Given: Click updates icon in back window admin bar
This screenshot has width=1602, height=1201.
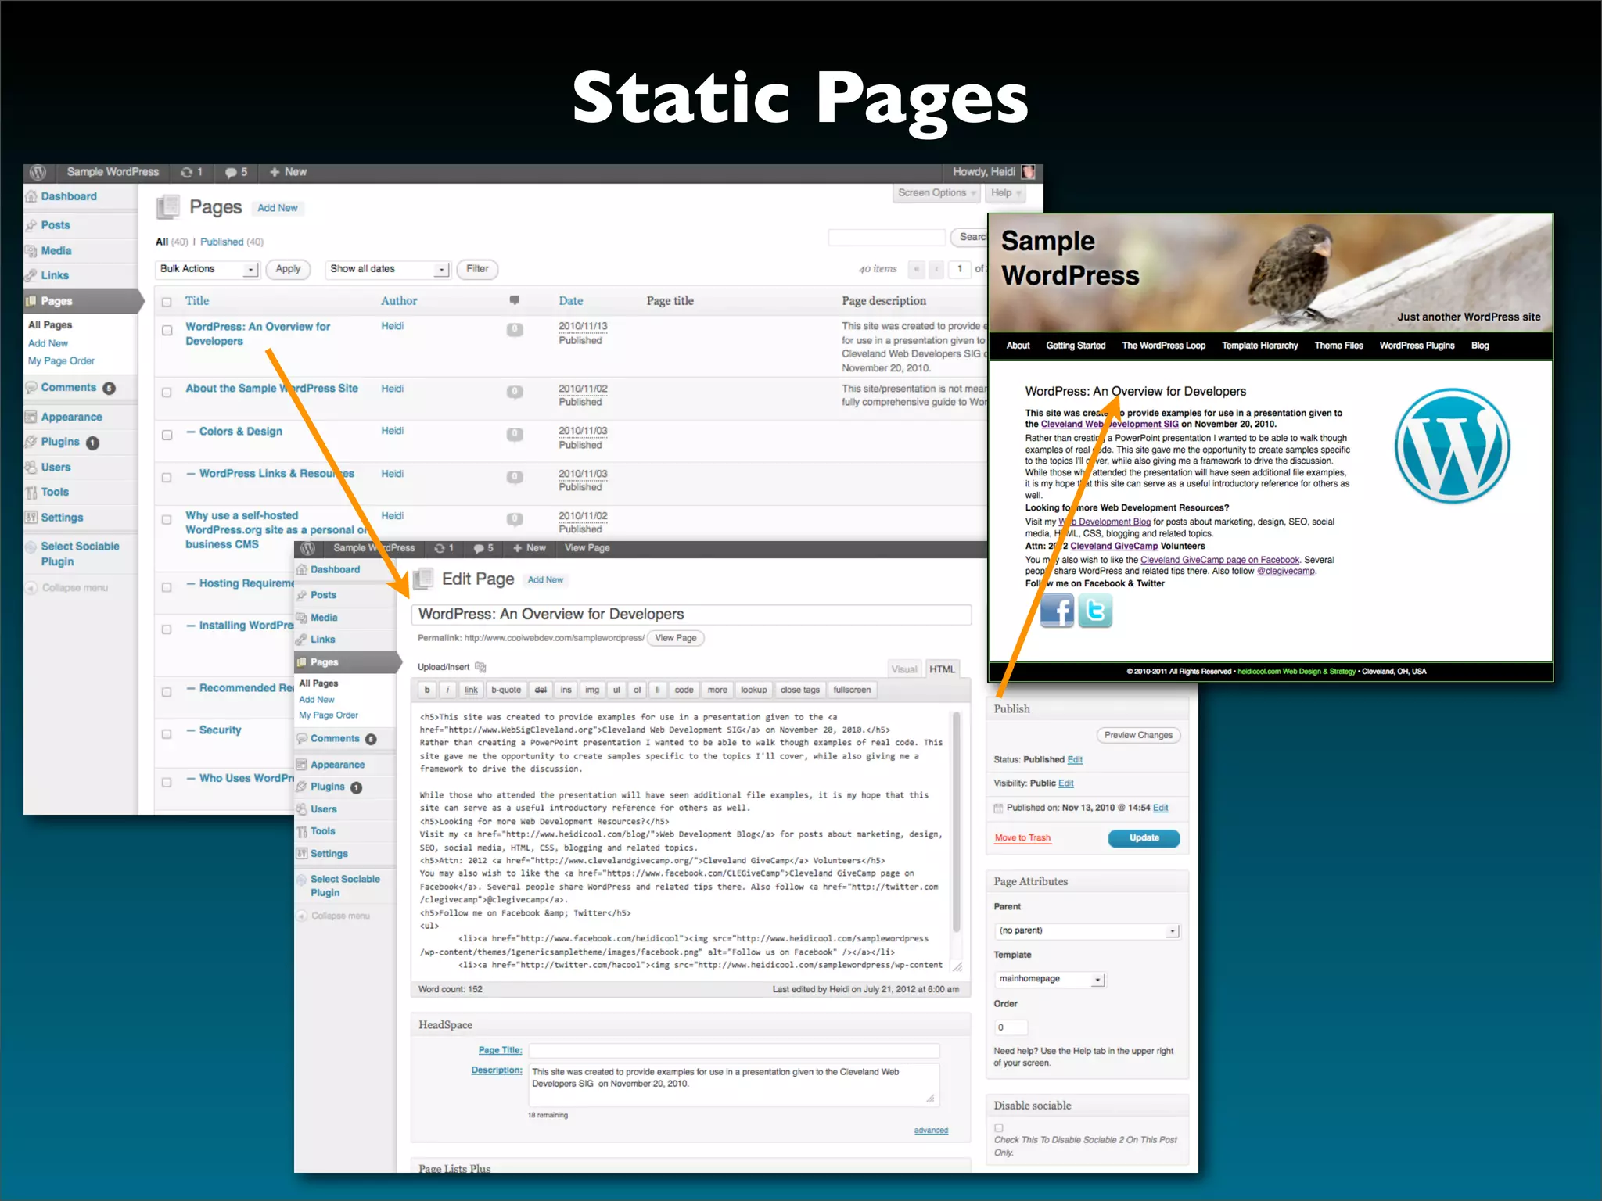Looking at the screenshot, I should coord(186,172).
